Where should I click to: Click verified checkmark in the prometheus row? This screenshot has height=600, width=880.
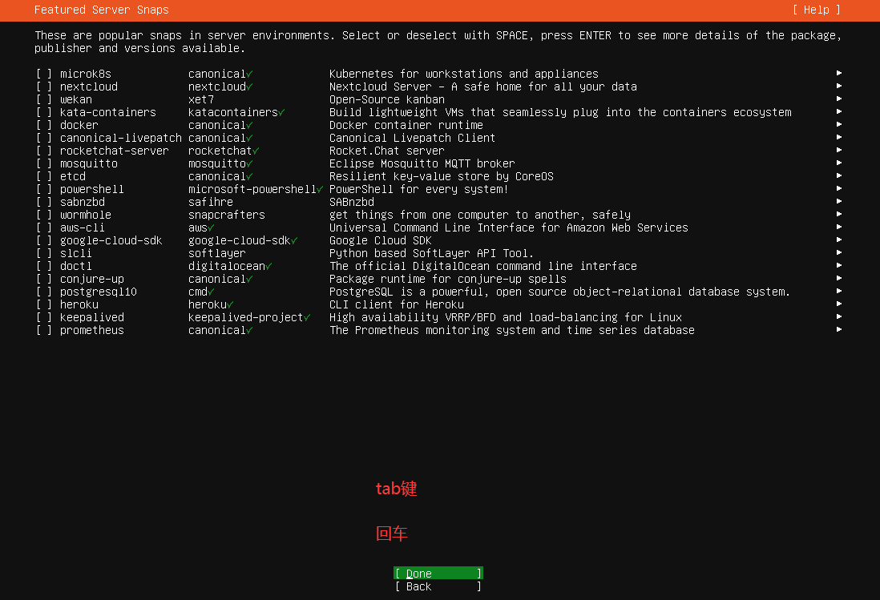(250, 330)
